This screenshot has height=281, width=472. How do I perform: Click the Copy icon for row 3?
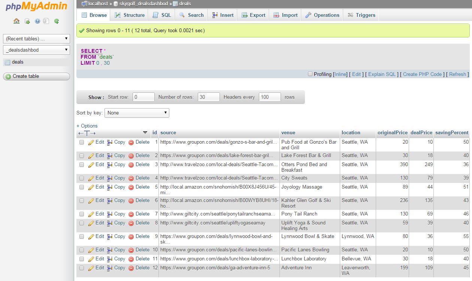click(x=110, y=165)
